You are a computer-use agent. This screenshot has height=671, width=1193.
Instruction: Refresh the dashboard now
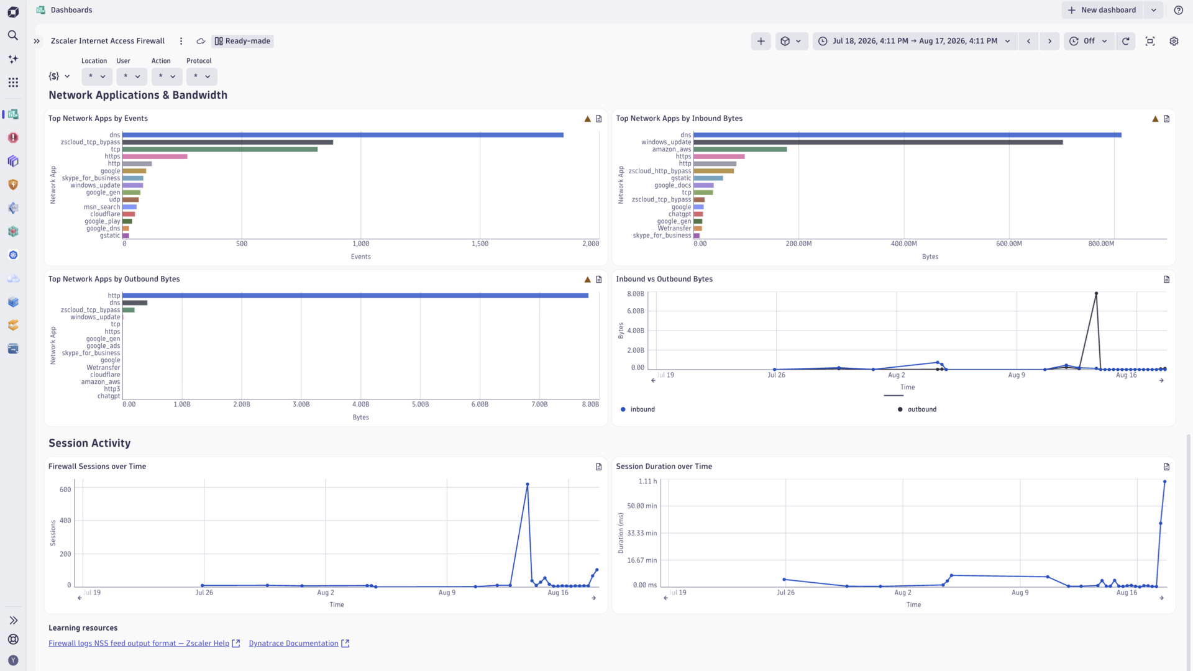point(1125,41)
